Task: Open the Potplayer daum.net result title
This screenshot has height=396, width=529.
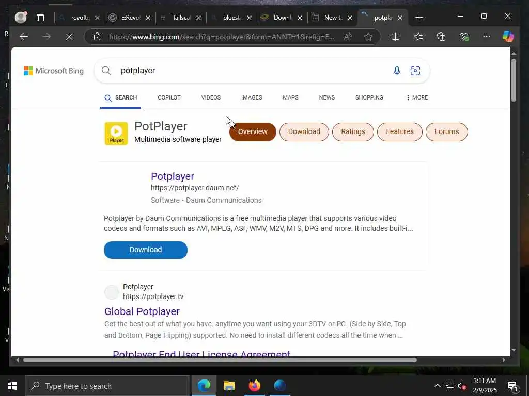Action: (173, 176)
